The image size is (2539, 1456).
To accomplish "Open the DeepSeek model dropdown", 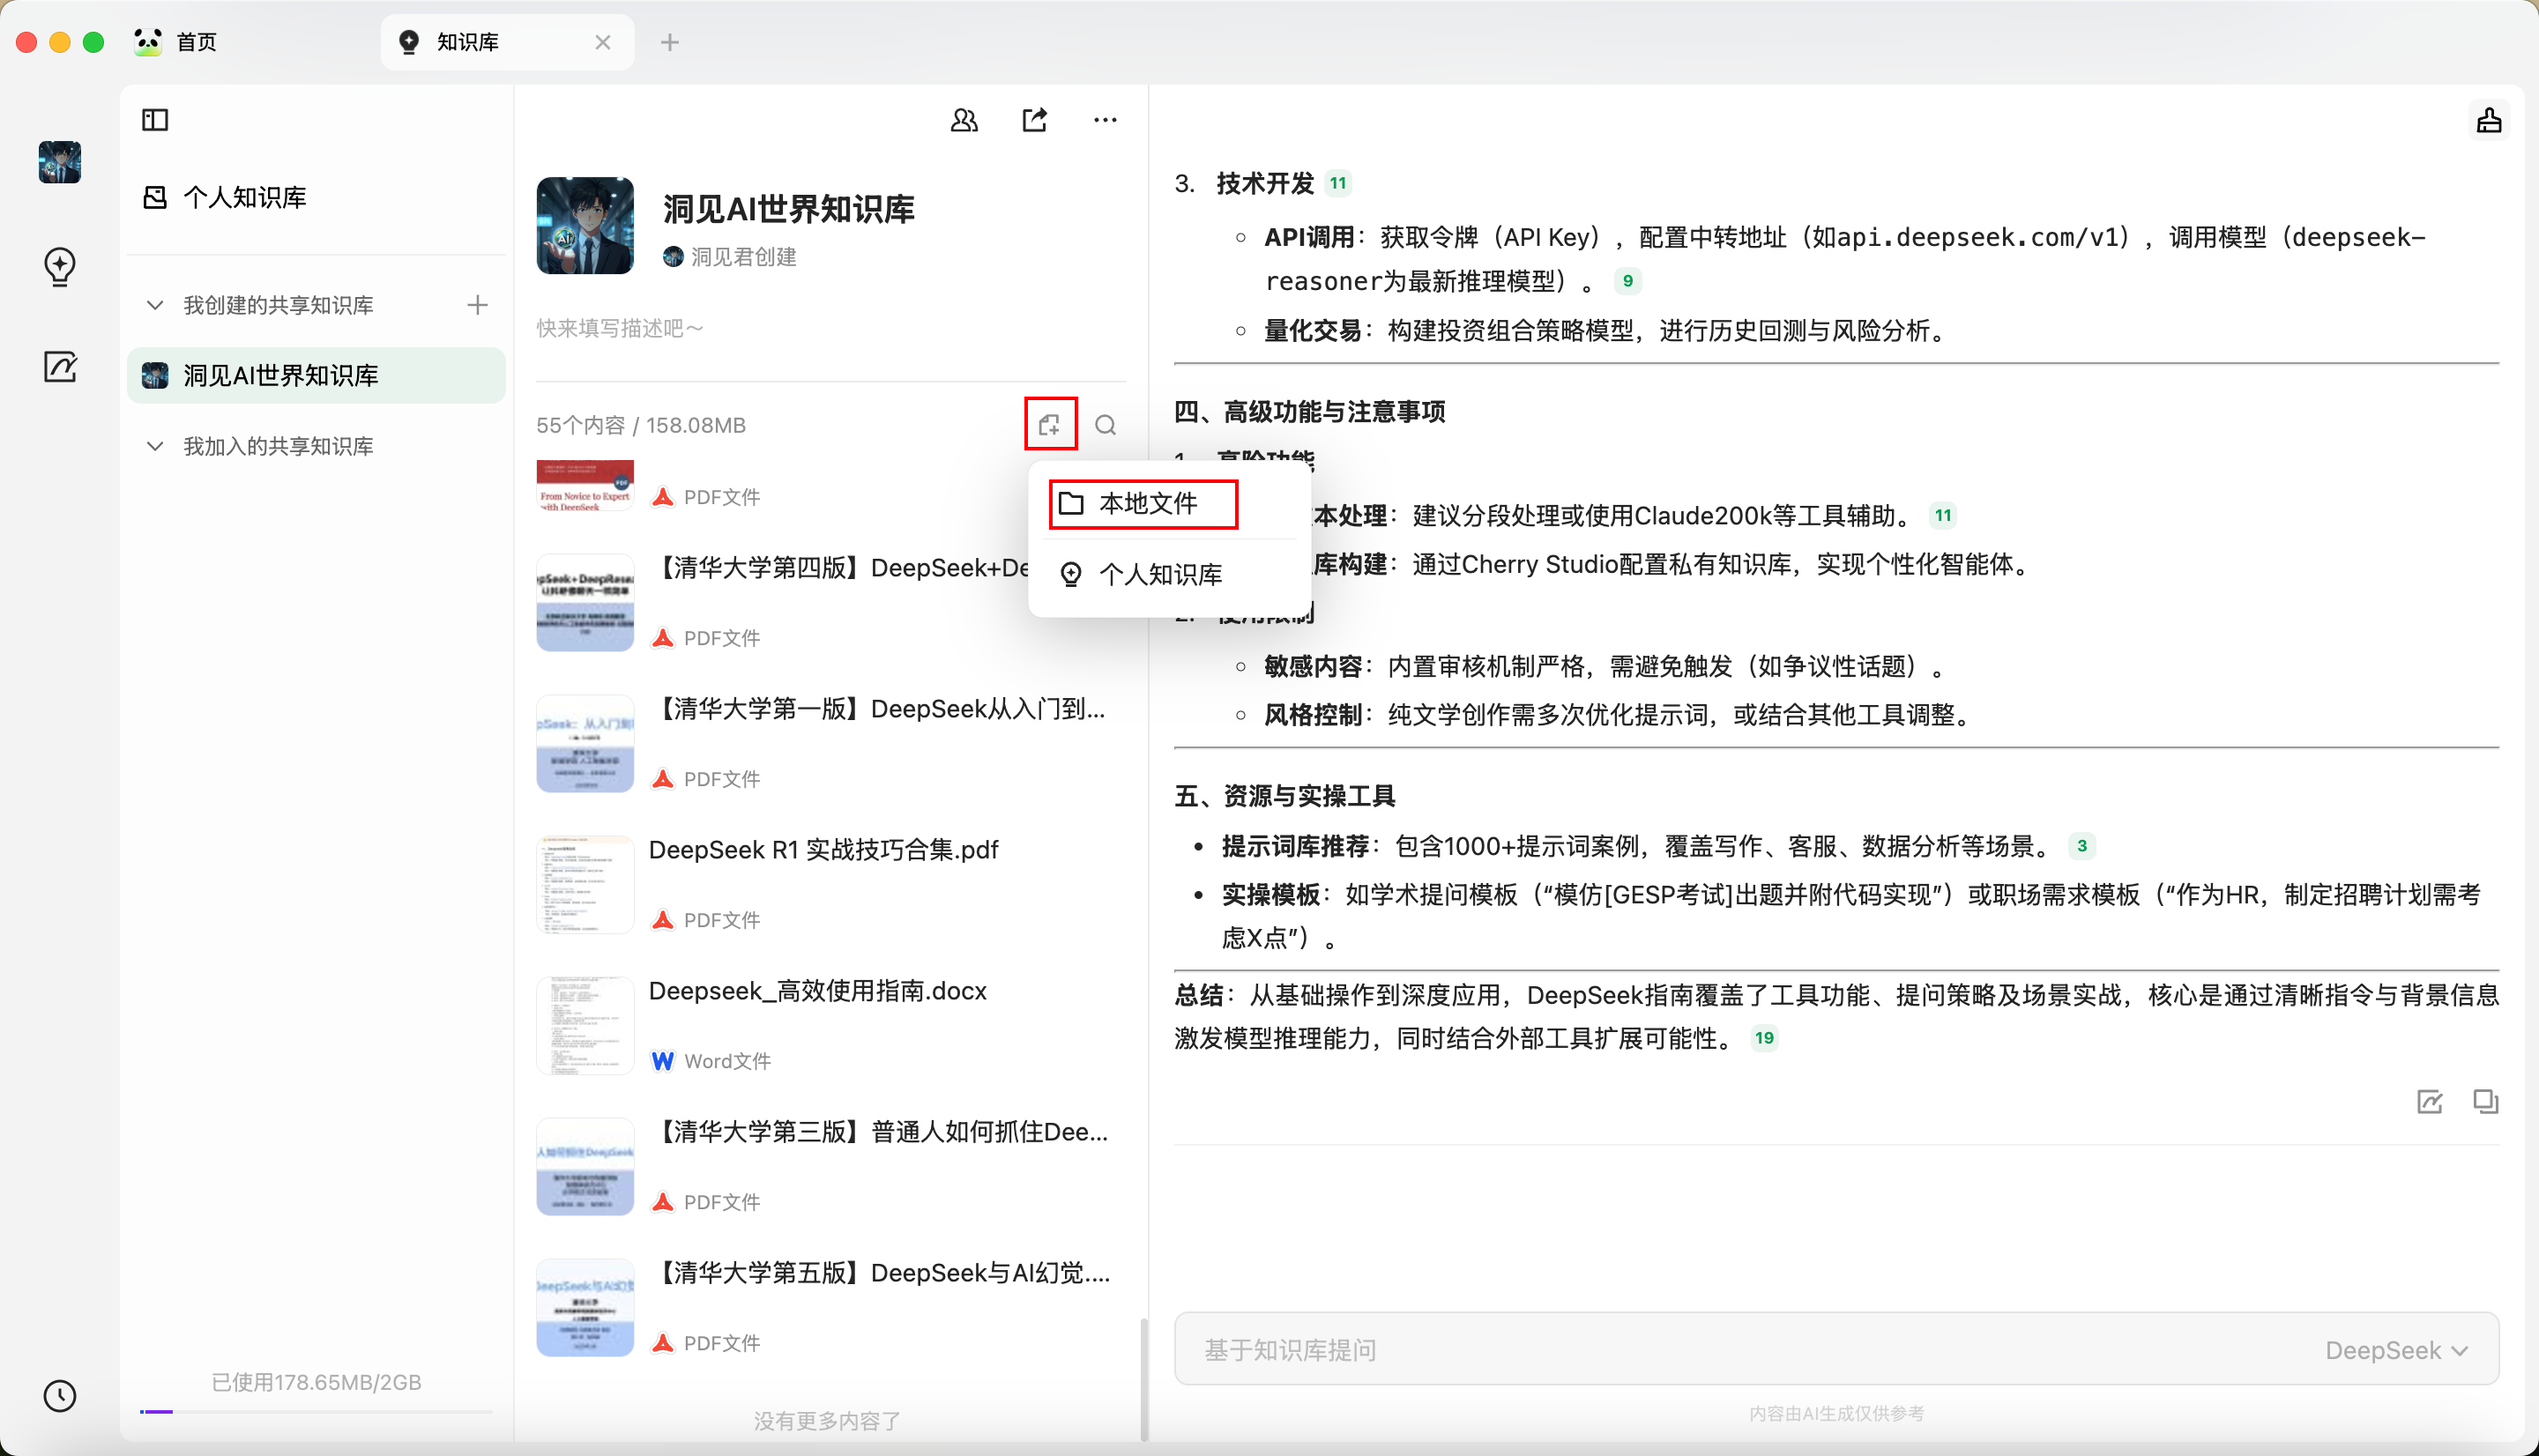I will (2396, 1350).
